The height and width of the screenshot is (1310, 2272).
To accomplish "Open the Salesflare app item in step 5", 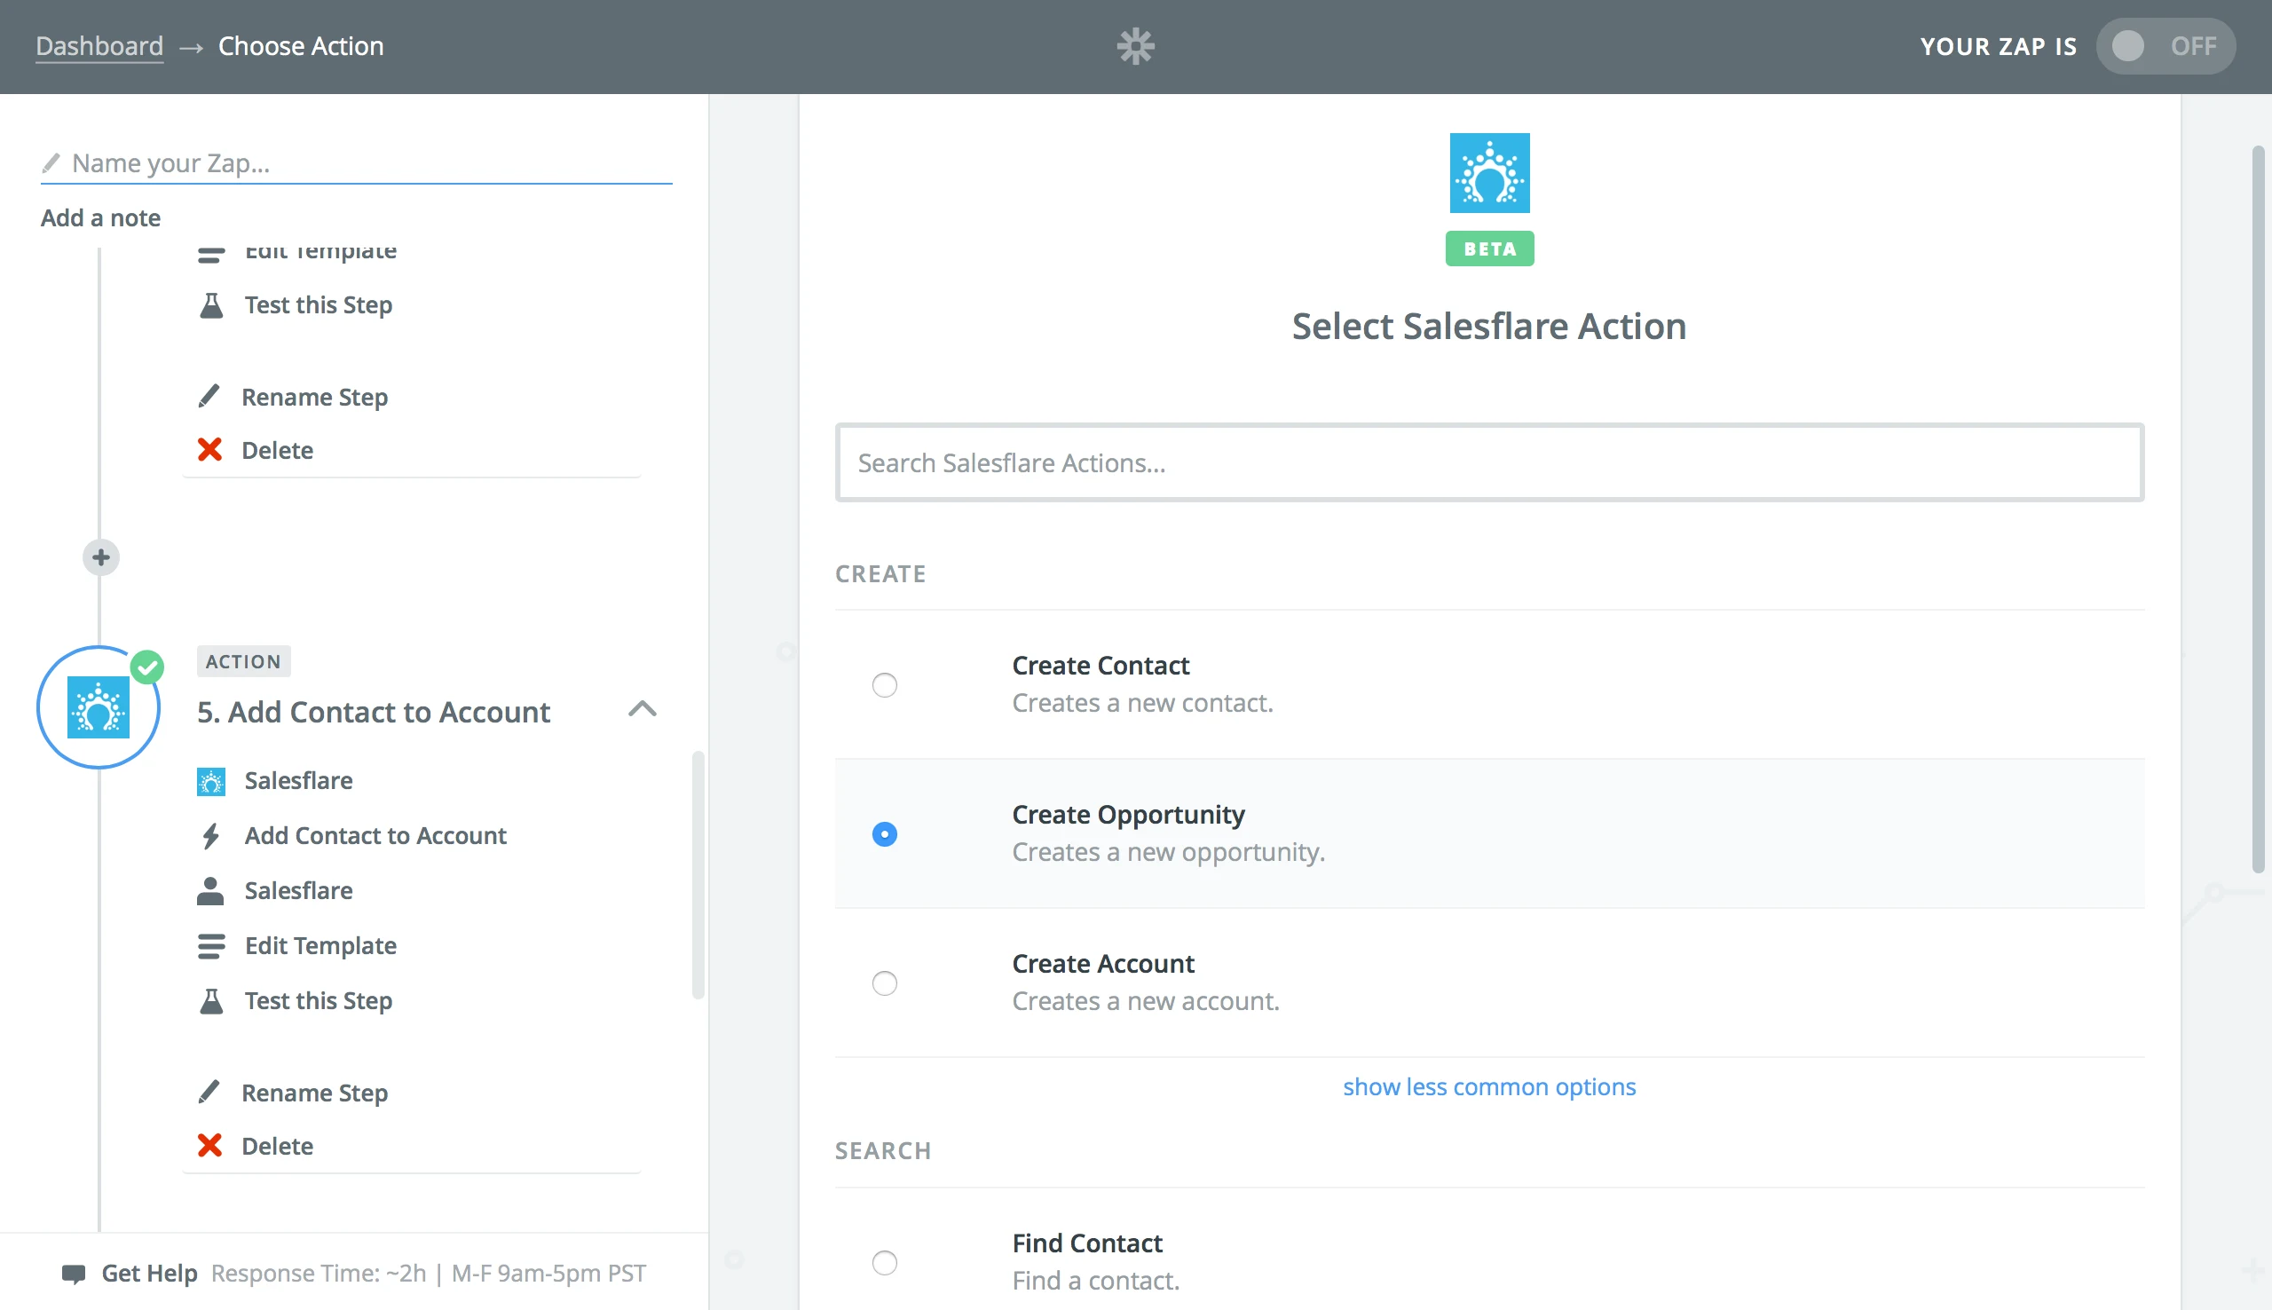I will (297, 780).
